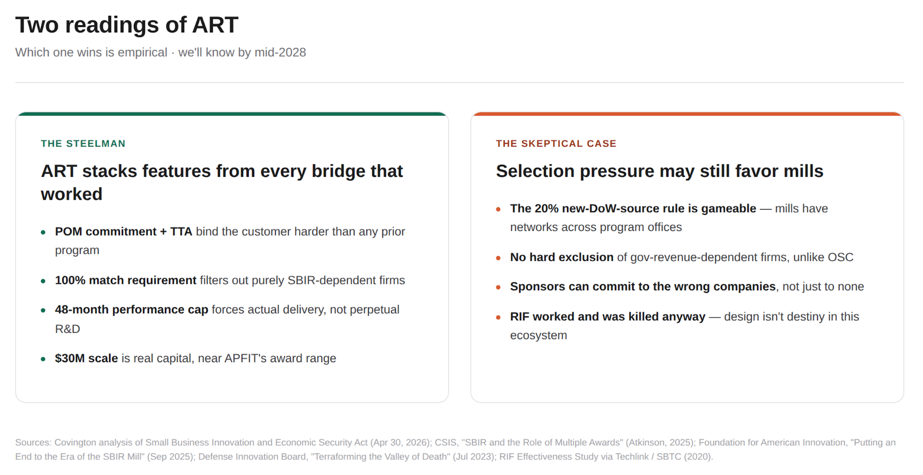The height and width of the screenshot is (475, 923).
Task: Click the orange bullet beside 20% new-DoW-source rule
Action: (x=498, y=209)
